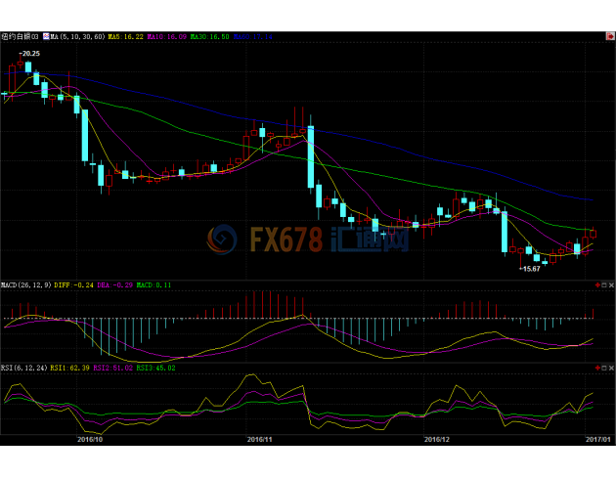
Task: Select the RSI(6,12,24) indicator label
Action: [24, 368]
